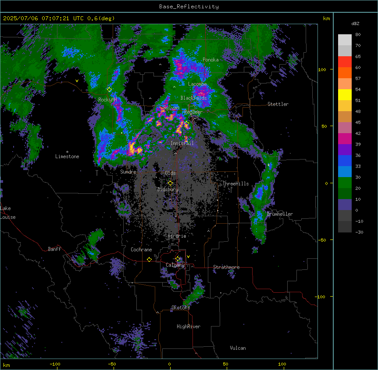Click the -50 tick on the horizontal axis

pos(112,364)
